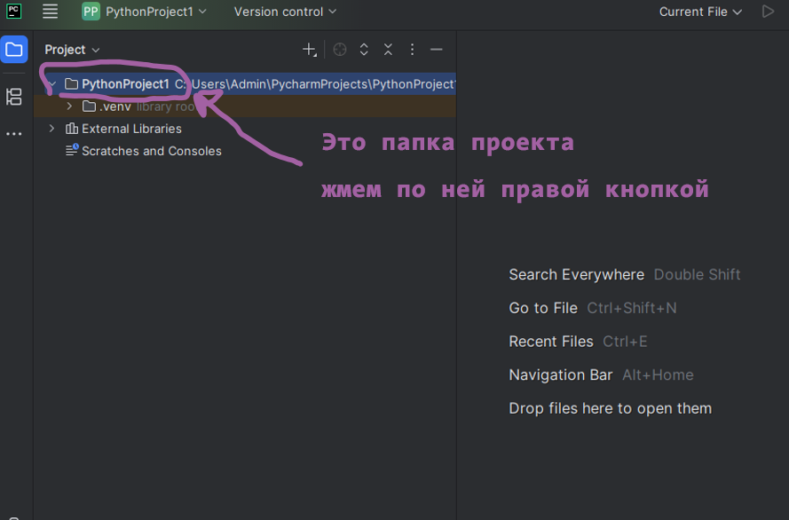Click the Scratches and Consoles icon

click(72, 150)
